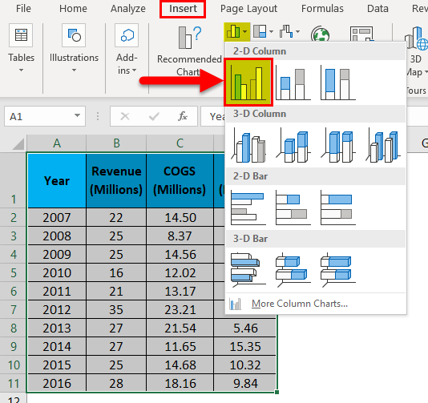Screen dimensions: 428x403
Task: Click the cell containing 2007
Action: 57,217
